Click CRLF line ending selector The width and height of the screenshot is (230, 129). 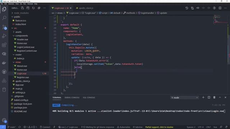[208, 127]
